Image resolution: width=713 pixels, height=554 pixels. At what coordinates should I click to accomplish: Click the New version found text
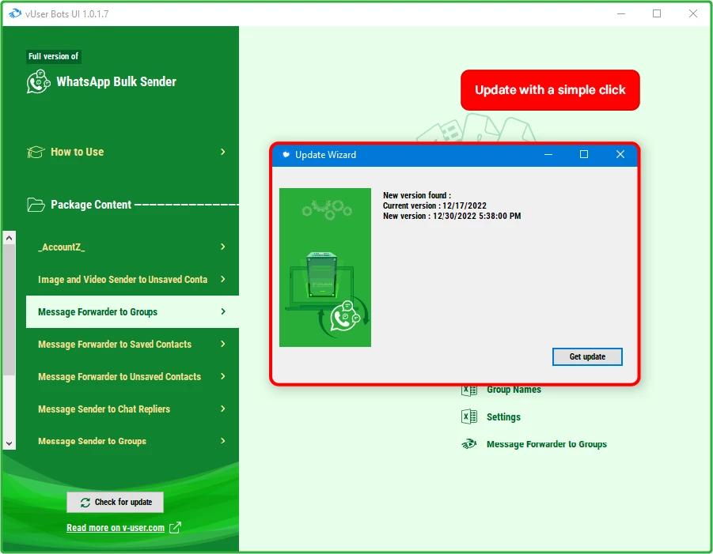click(417, 195)
